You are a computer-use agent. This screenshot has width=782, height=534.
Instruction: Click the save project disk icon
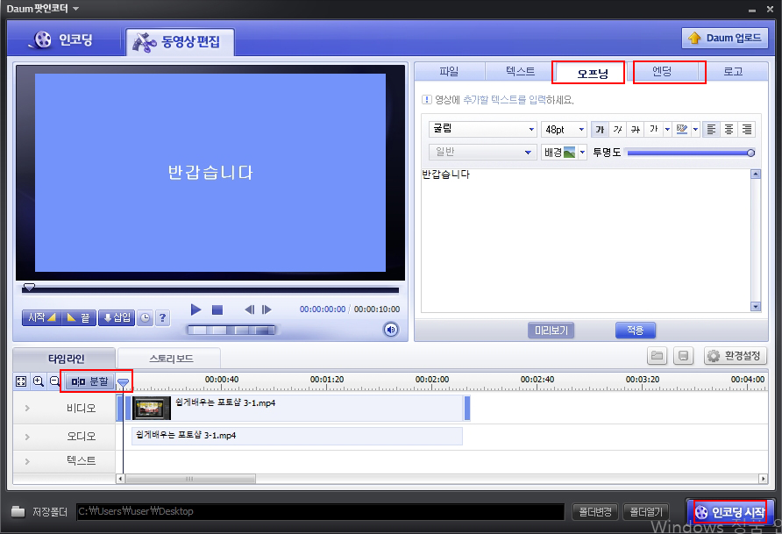pos(683,356)
